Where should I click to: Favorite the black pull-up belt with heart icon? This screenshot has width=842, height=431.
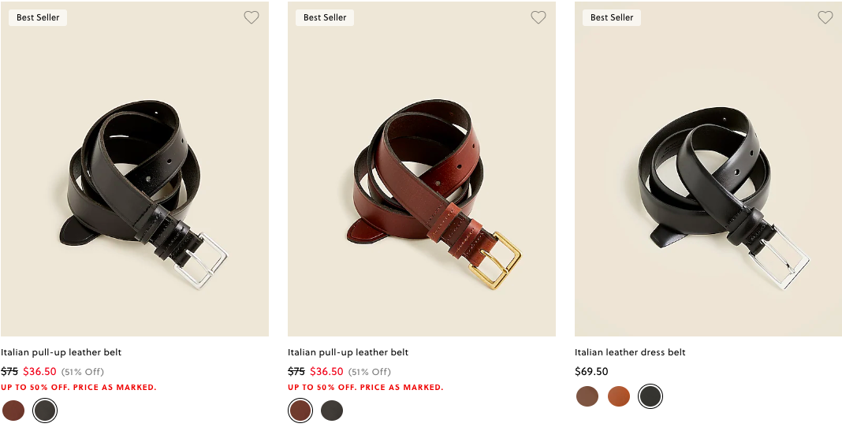(x=251, y=17)
